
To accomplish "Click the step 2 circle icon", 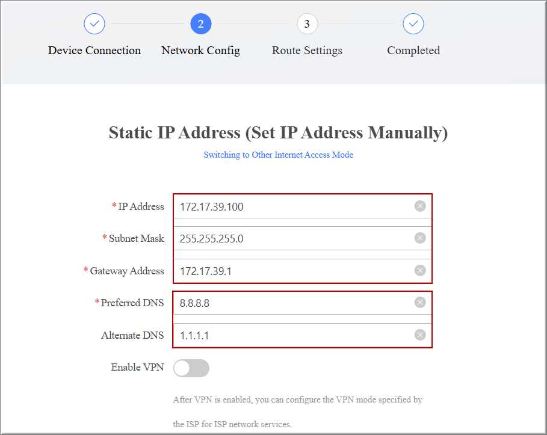I will click(200, 24).
